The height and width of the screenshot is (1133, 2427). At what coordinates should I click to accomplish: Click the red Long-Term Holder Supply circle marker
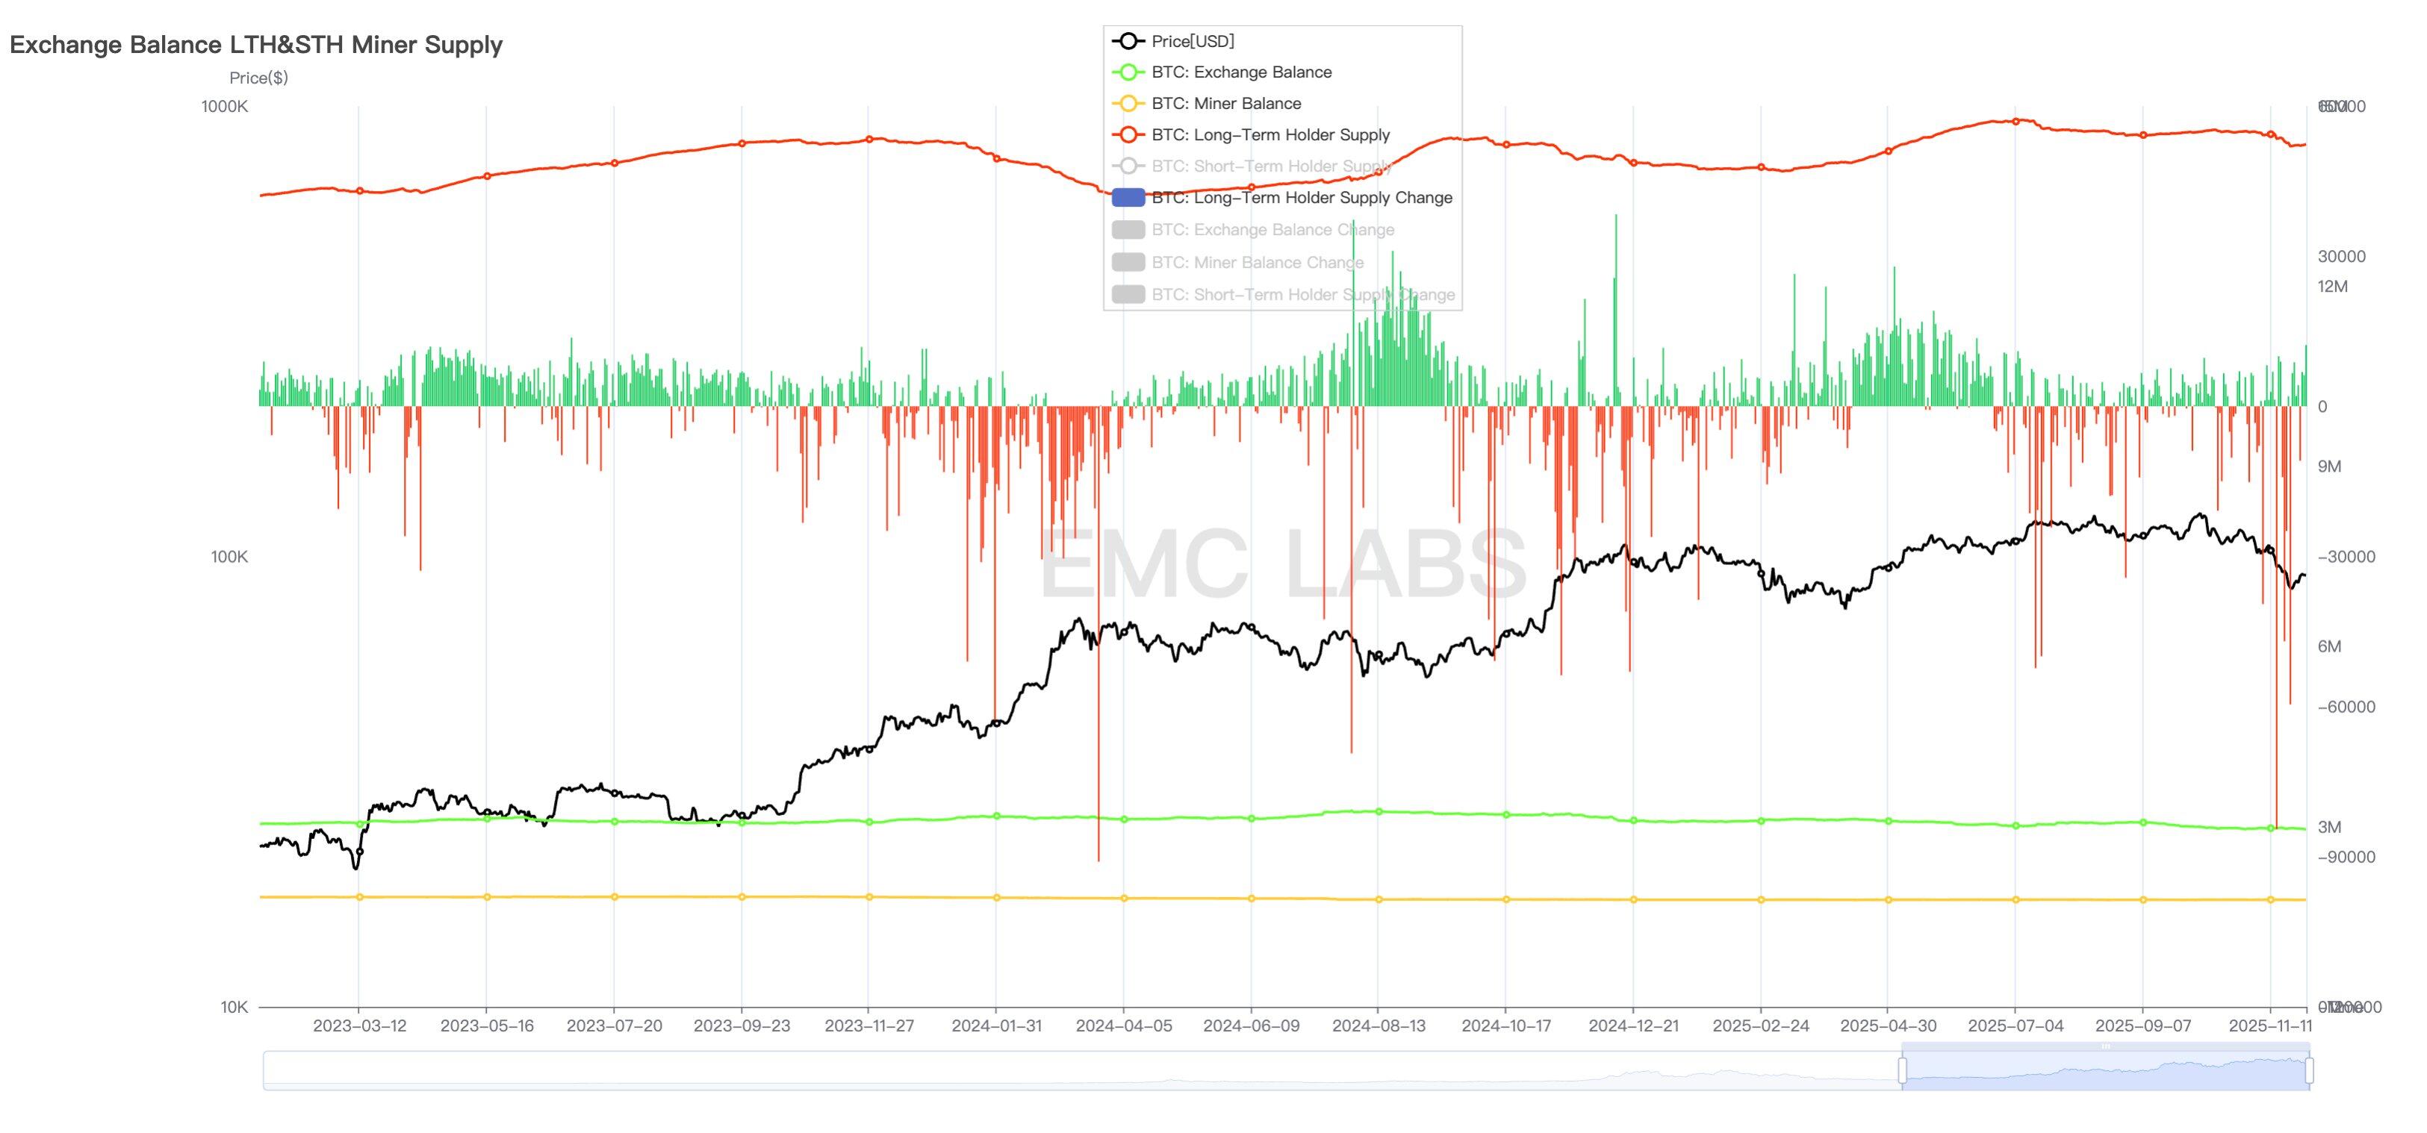click(x=1128, y=134)
